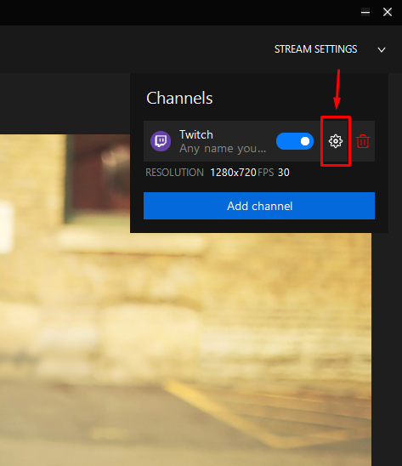
Task: Click the FPS 30 value
Action: pos(284,173)
